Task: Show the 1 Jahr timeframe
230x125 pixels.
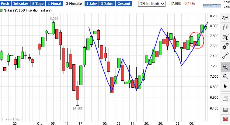Action: coord(91,4)
